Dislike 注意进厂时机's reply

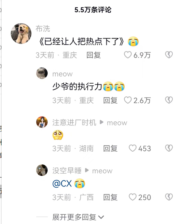[169, 148]
